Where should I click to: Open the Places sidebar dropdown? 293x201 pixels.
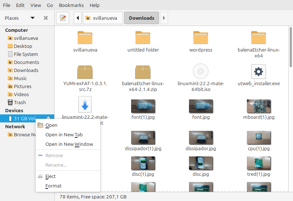pyautogui.click(x=33, y=18)
